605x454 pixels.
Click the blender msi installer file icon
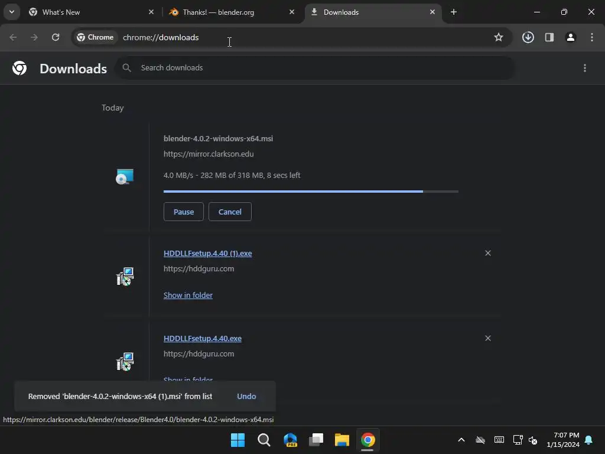pyautogui.click(x=125, y=176)
